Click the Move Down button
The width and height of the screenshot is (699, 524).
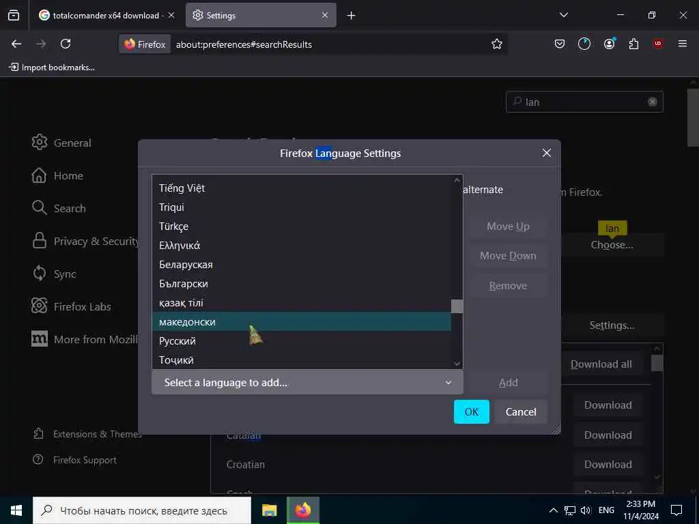(508, 256)
